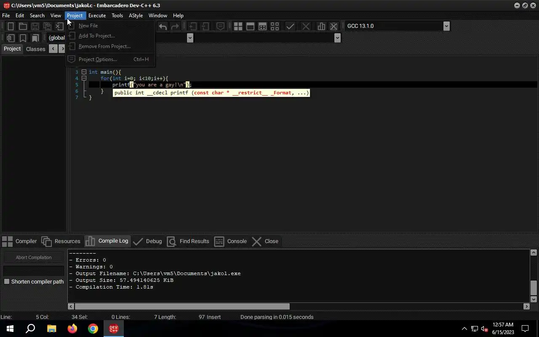Viewport: 539px width, 337px height.
Task: Collapse the fold at line 3 main()
Action: coord(84,72)
